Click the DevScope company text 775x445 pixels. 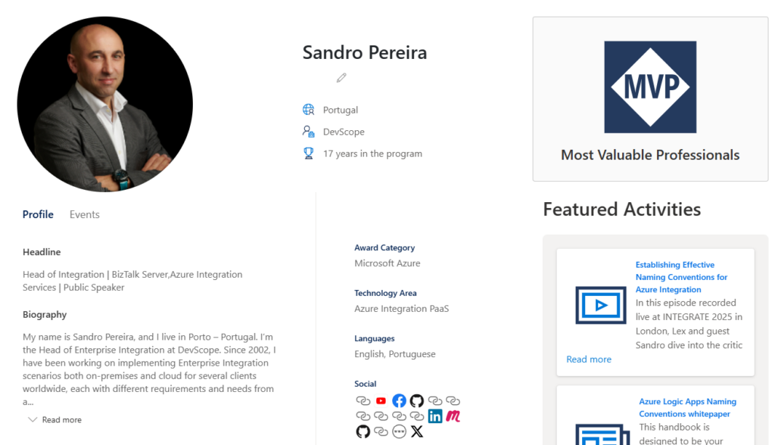(x=344, y=132)
